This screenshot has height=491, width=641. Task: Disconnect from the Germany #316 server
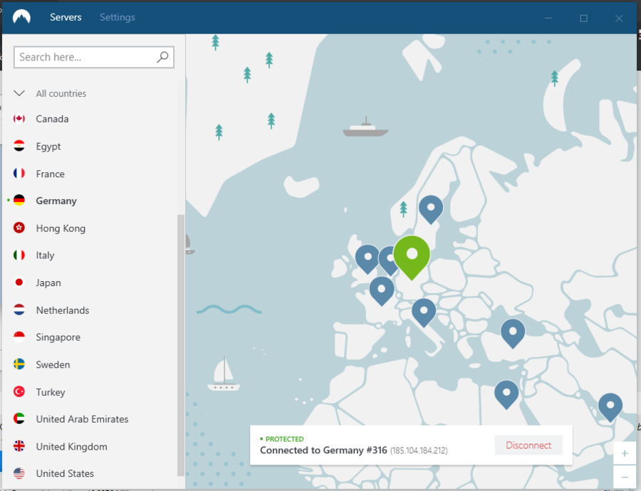pos(528,445)
